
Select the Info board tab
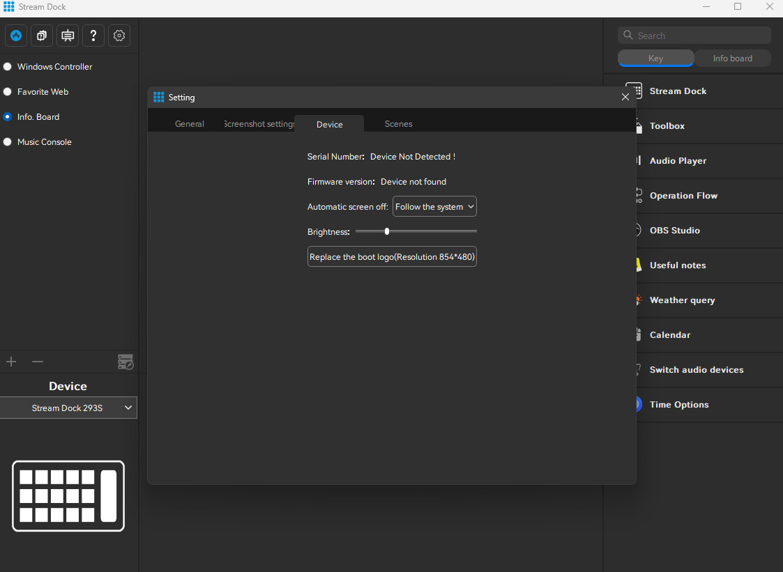tap(733, 59)
